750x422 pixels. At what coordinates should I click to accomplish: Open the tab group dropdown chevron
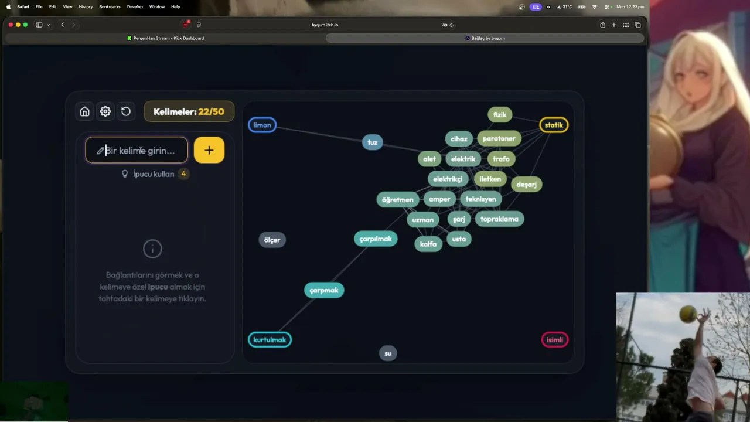point(48,25)
